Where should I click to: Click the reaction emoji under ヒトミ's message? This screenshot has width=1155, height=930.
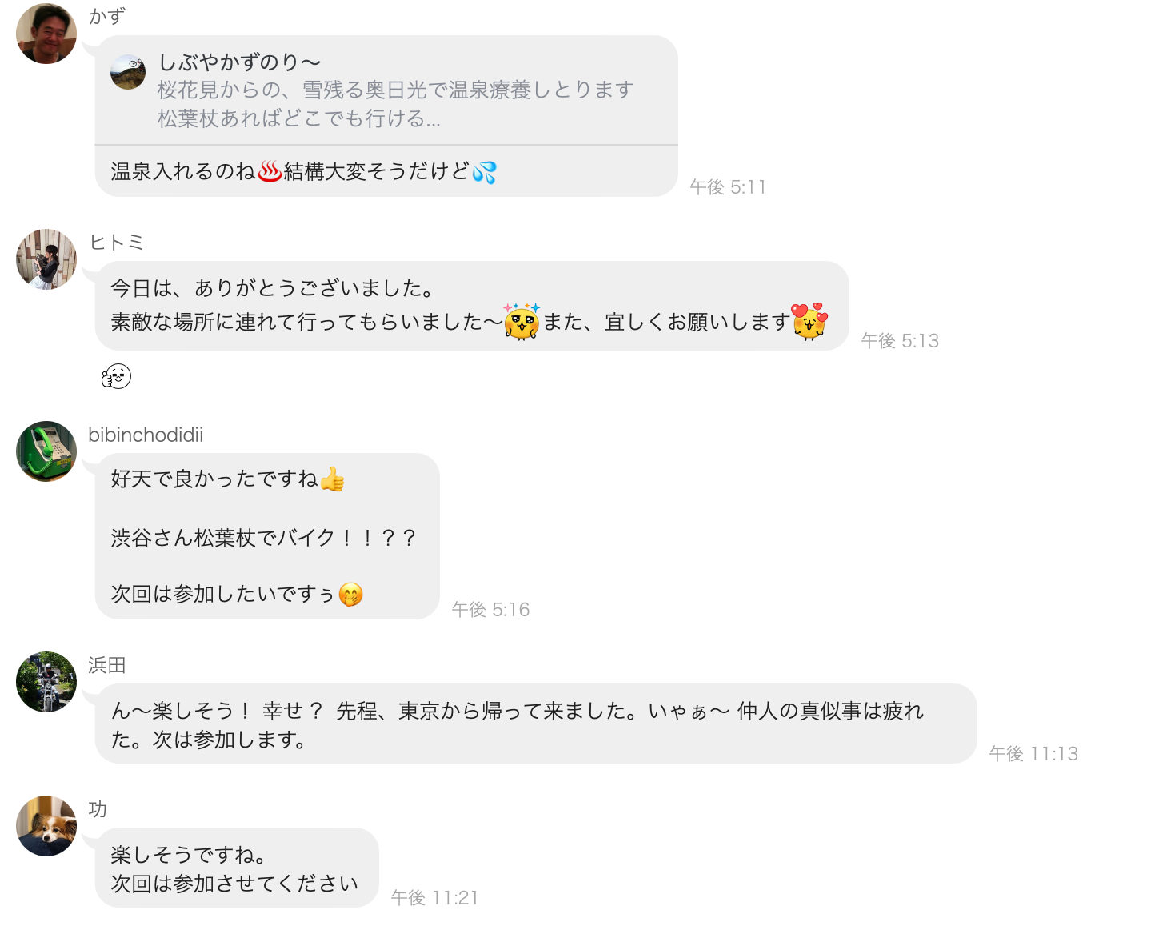tap(116, 375)
